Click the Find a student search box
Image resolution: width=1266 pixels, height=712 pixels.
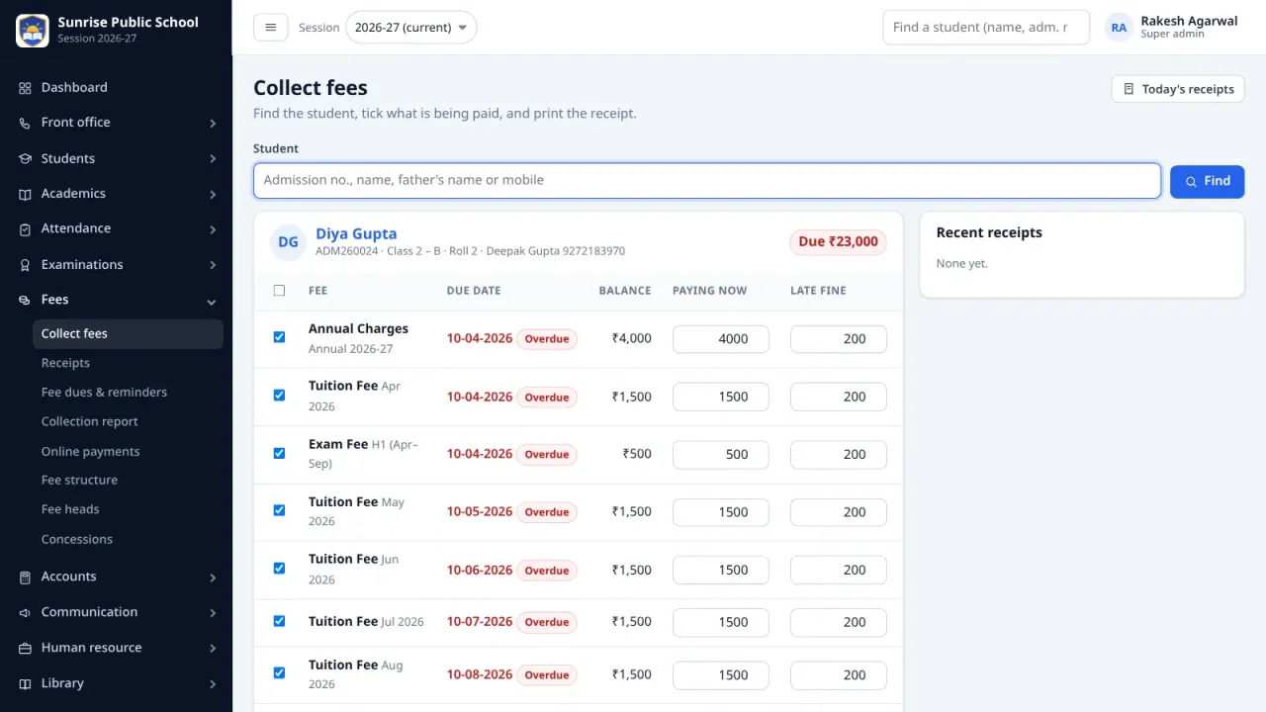pyautogui.click(x=986, y=28)
